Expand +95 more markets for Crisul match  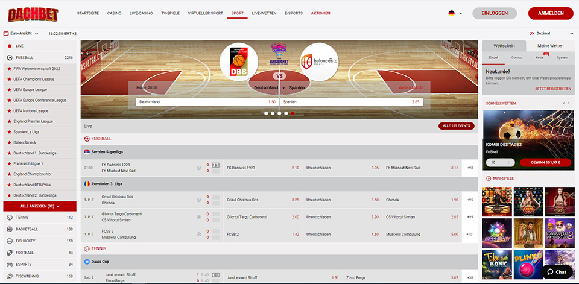[x=470, y=200]
